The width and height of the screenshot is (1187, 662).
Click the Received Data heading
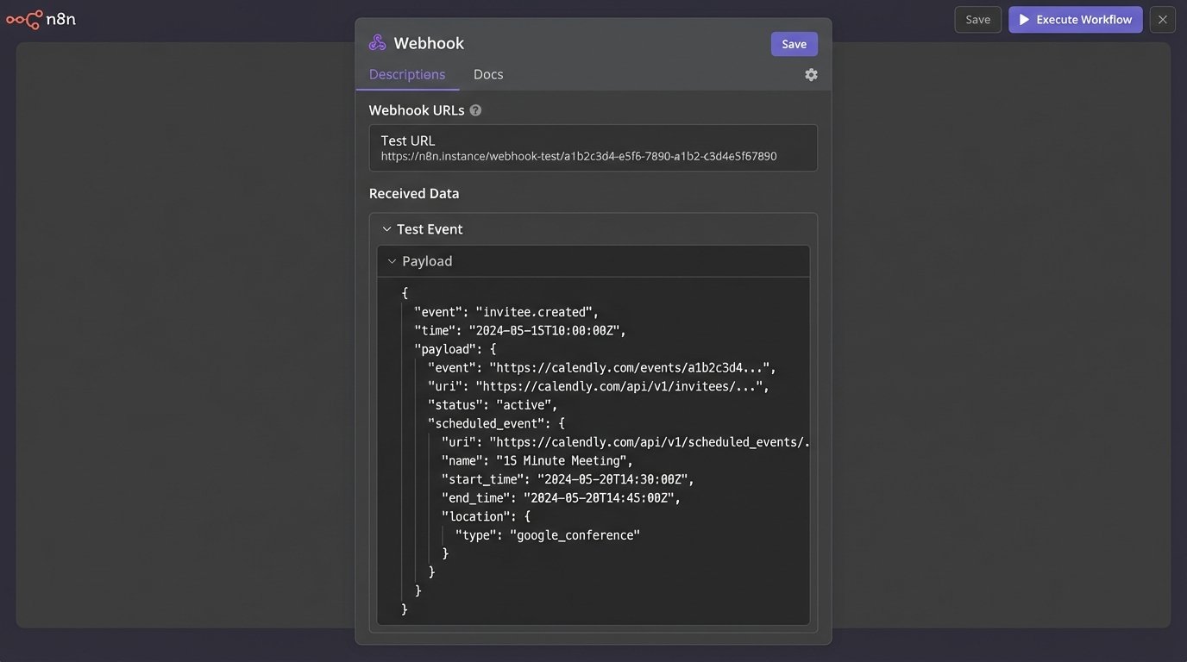click(x=414, y=194)
